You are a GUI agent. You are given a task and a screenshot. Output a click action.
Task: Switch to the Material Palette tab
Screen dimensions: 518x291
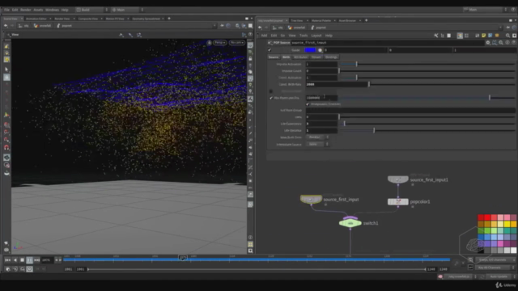321,20
